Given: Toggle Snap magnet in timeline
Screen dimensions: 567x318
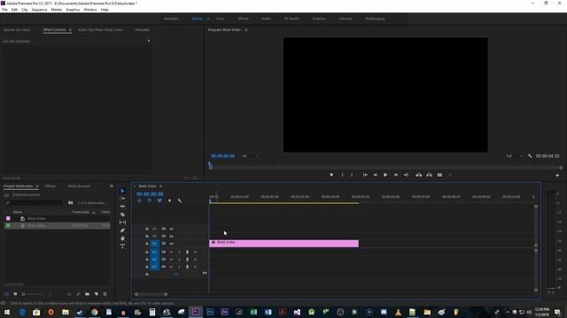Looking at the screenshot, I should [150, 201].
